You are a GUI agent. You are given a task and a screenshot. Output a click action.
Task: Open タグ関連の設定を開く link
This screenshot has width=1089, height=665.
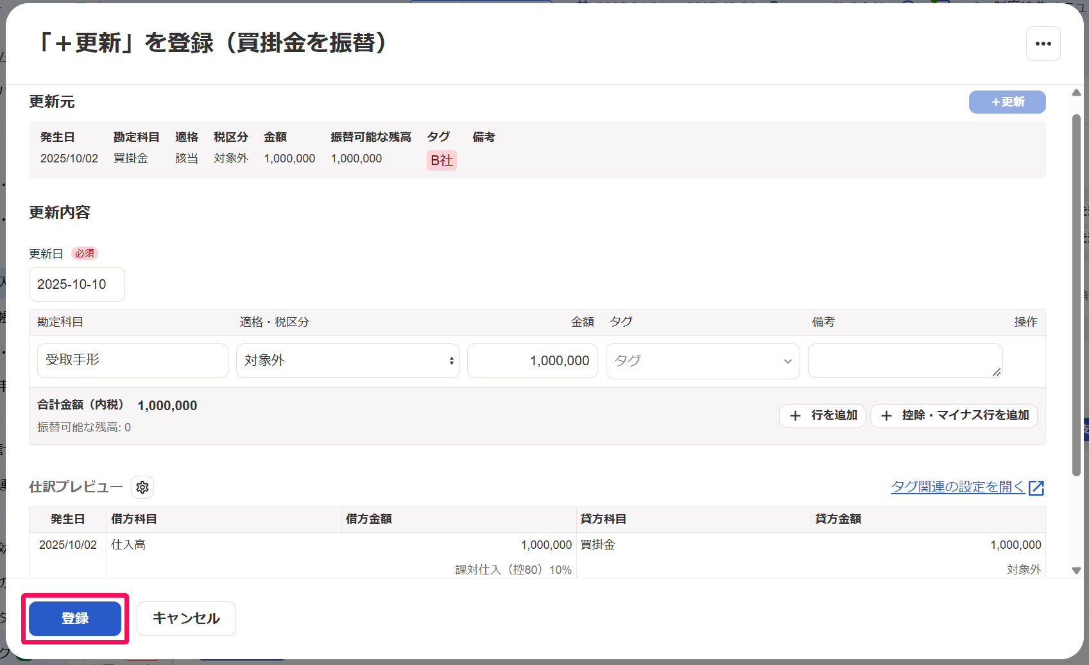pyautogui.click(x=958, y=487)
